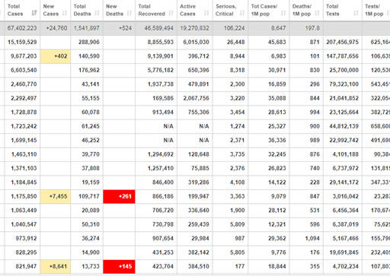Select the red +261 new deaths cell
Screen dimensions: 390x276
119,196
